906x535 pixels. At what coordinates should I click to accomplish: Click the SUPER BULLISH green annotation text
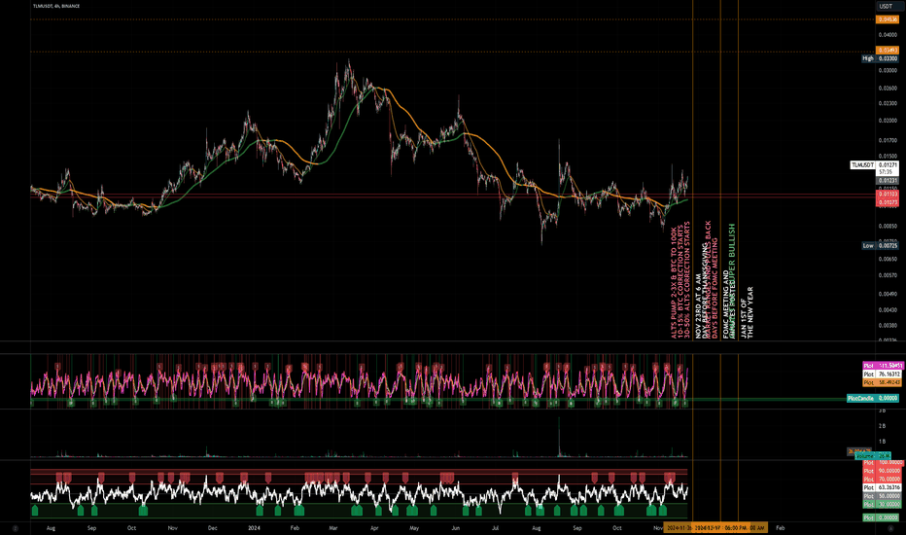tap(732, 255)
